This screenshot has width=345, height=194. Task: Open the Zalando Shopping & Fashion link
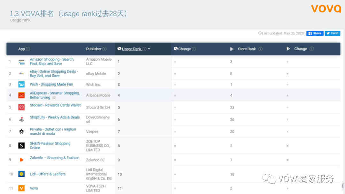(x=55, y=158)
